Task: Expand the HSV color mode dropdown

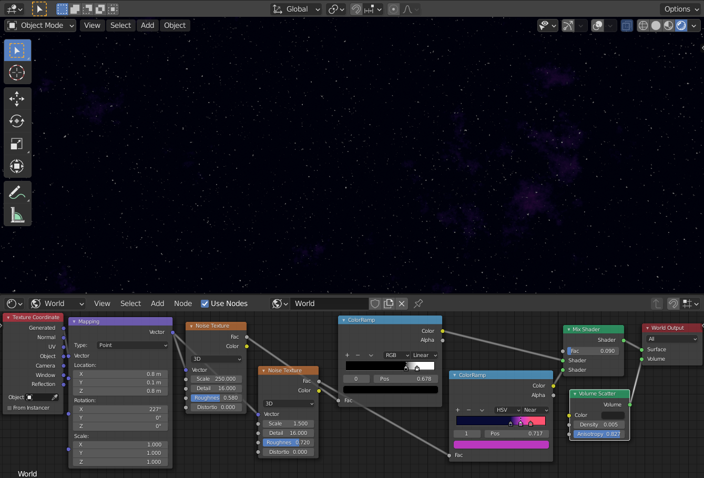Action: (507, 410)
